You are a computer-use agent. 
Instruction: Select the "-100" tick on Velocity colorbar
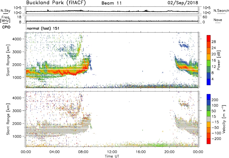point(216,133)
